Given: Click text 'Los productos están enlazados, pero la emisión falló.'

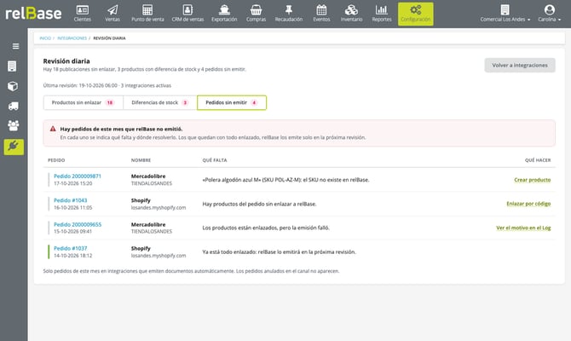Looking at the screenshot, I should pos(266,228).
